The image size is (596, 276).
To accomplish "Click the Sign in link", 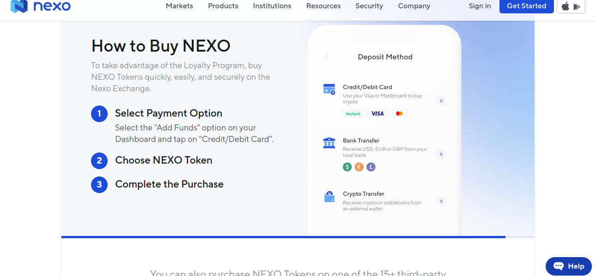I will 480,6.
